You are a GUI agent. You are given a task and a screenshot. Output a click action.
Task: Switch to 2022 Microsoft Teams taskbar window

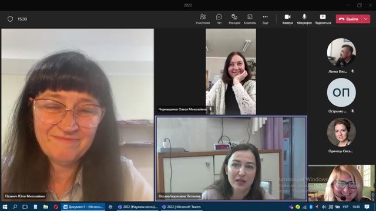tap(182, 207)
